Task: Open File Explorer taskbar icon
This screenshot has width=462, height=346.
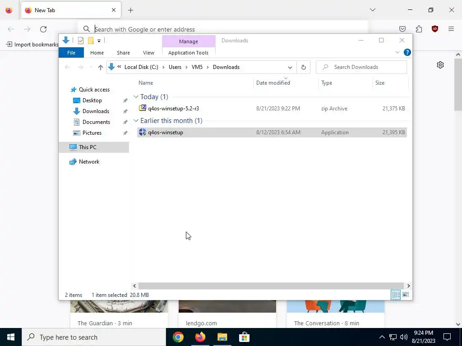Action: 222,337
